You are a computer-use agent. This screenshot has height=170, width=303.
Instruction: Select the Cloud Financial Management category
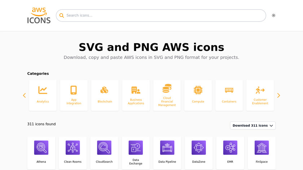[x=167, y=95]
